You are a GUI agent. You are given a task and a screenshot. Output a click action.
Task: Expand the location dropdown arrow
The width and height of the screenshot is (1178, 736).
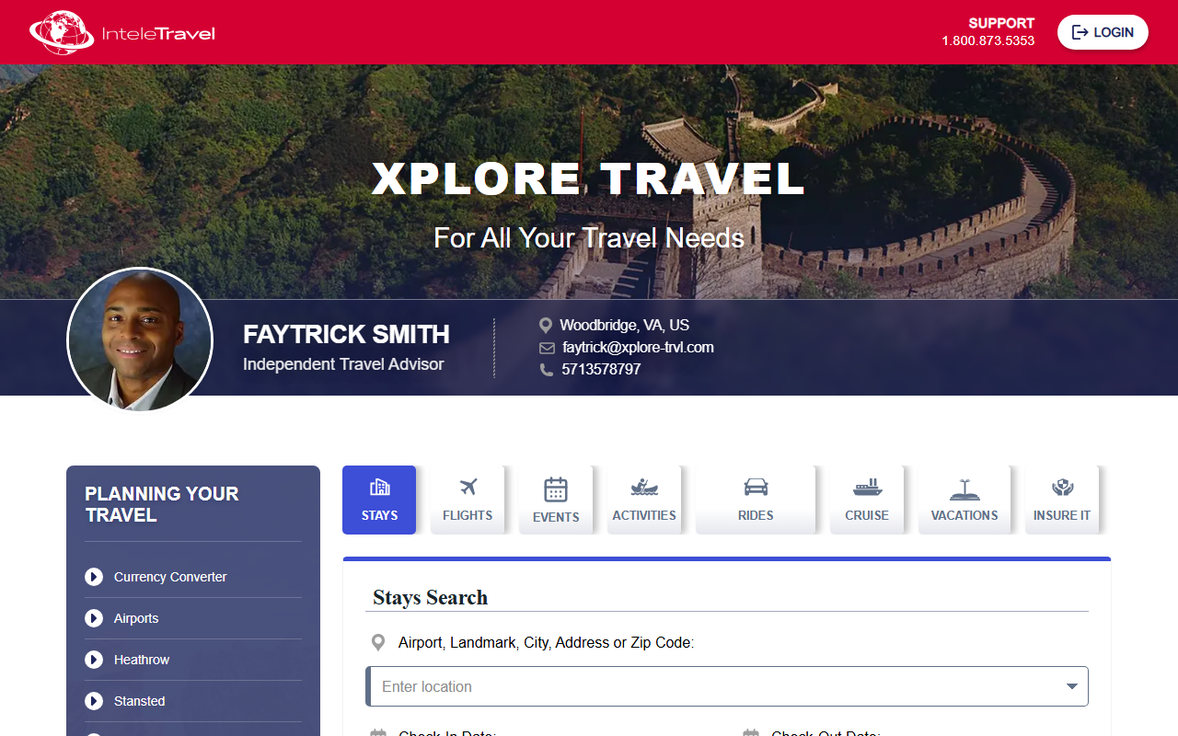point(1072,686)
